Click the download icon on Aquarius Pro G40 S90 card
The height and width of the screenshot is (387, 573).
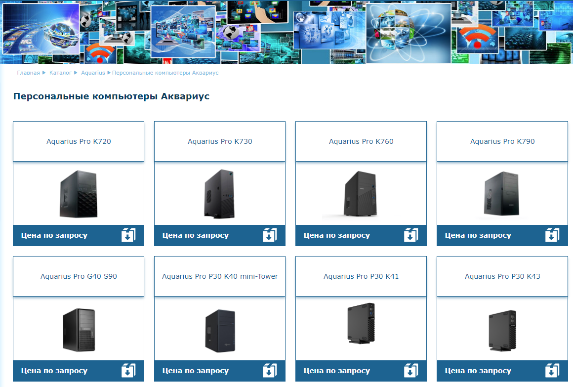pos(128,370)
